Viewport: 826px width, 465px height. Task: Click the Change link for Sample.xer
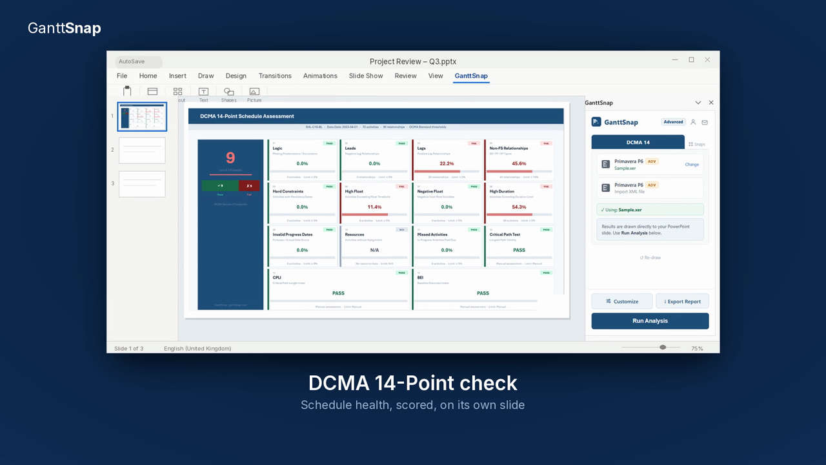[692, 165]
